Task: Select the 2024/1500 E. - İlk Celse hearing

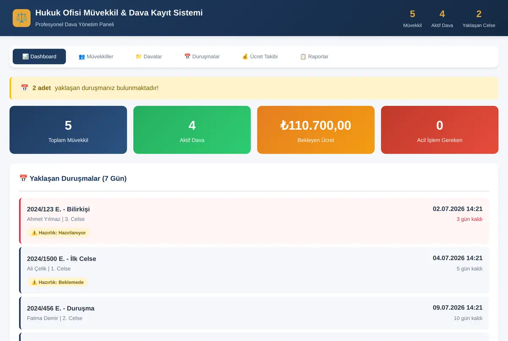Action: click(x=254, y=270)
